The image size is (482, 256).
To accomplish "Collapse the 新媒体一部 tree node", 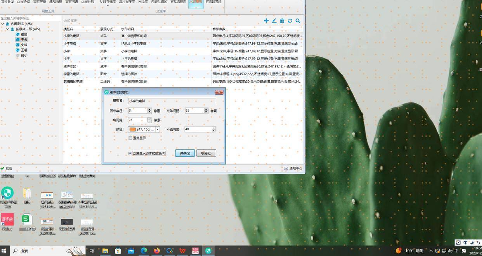I will pyautogui.click(x=7, y=29).
